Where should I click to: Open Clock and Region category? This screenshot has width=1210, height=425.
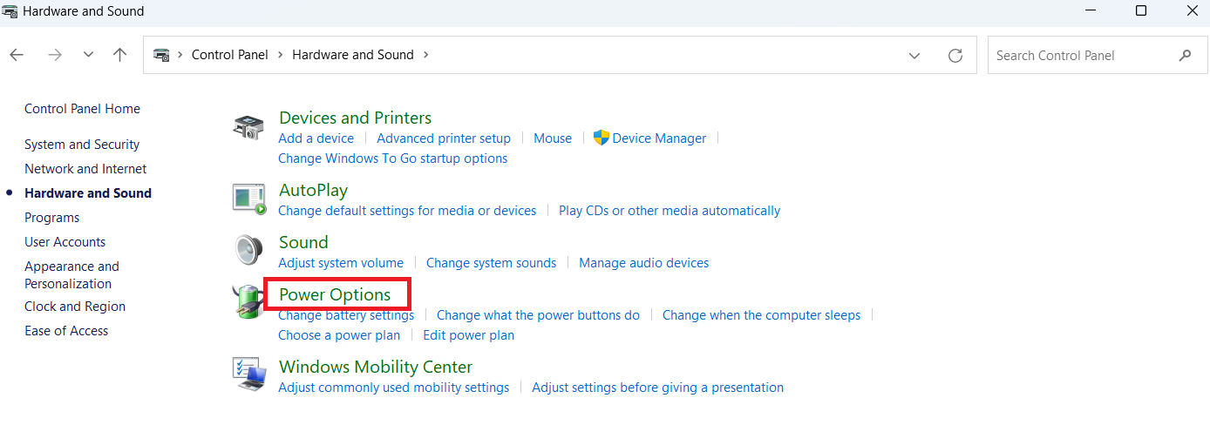(75, 307)
